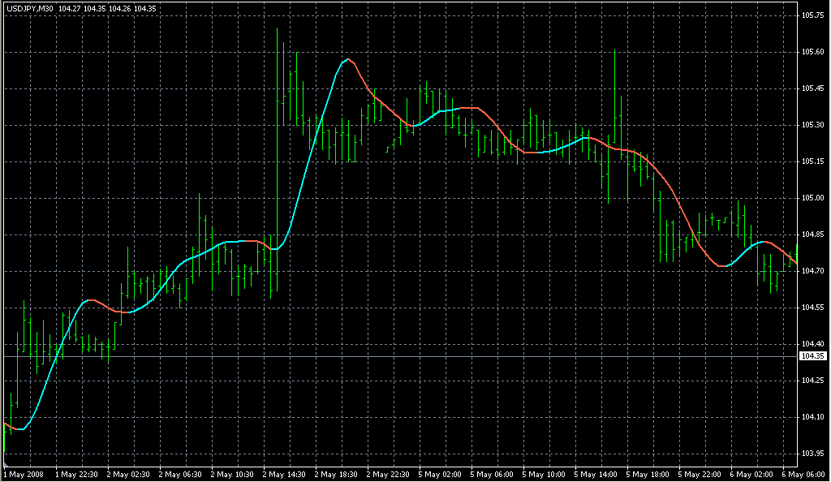The image size is (831, 482).
Task: Click the 105.30 price scale label
Action: (812, 125)
